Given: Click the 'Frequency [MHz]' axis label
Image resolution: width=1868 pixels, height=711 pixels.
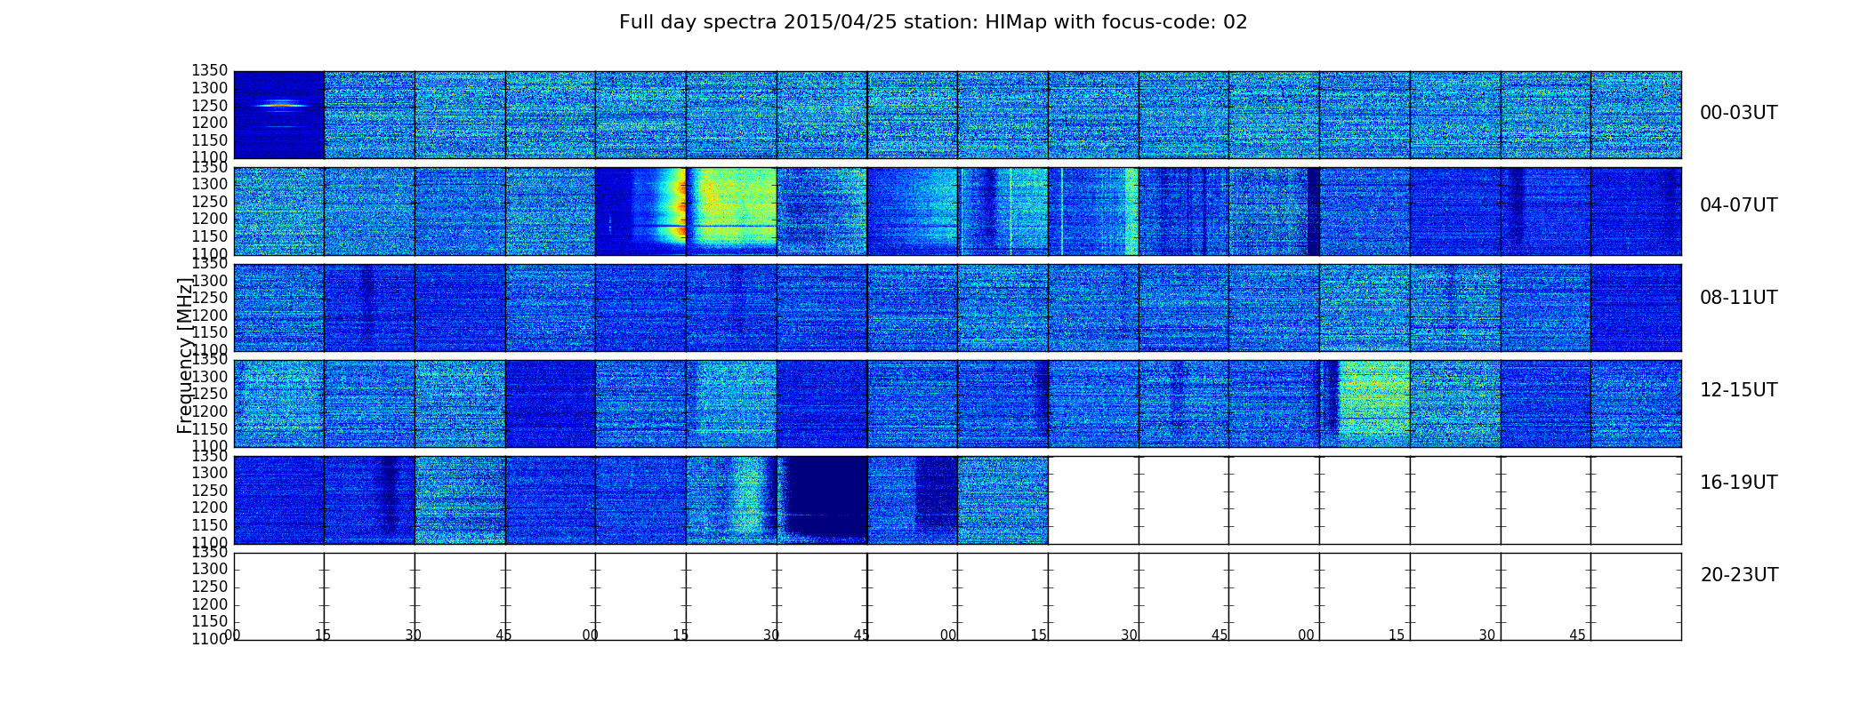Looking at the screenshot, I should pos(185,355).
